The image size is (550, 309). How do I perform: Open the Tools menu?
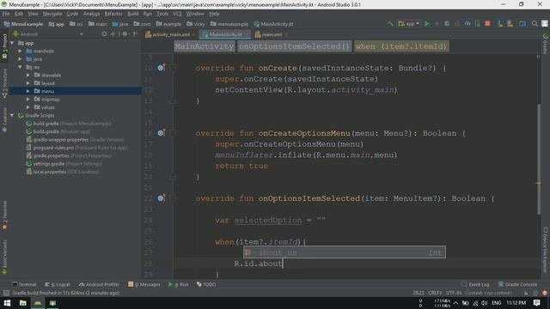[x=162, y=14]
